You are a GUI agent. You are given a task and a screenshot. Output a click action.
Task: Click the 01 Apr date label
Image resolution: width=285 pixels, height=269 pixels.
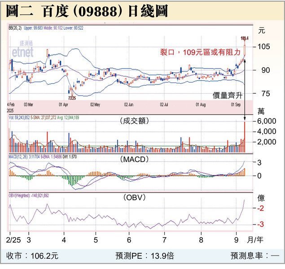point(63,104)
